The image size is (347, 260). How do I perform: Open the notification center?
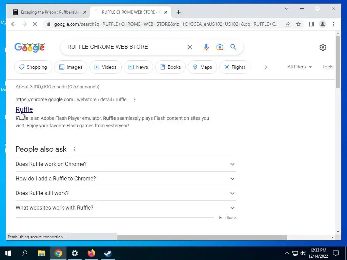pos(336,253)
